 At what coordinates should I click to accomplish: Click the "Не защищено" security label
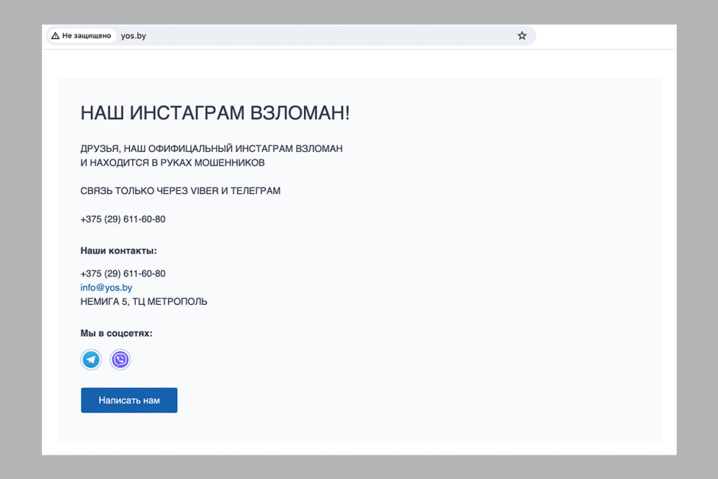[86, 36]
